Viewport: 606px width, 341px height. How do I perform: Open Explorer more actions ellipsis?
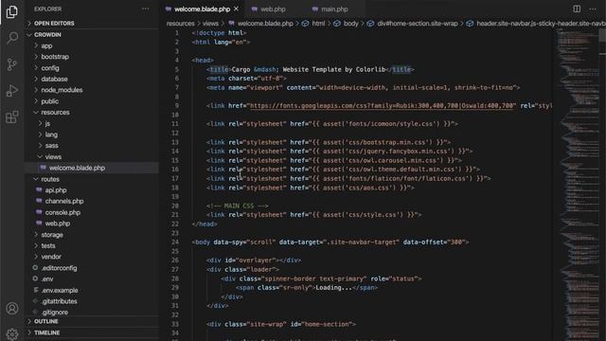[145, 9]
